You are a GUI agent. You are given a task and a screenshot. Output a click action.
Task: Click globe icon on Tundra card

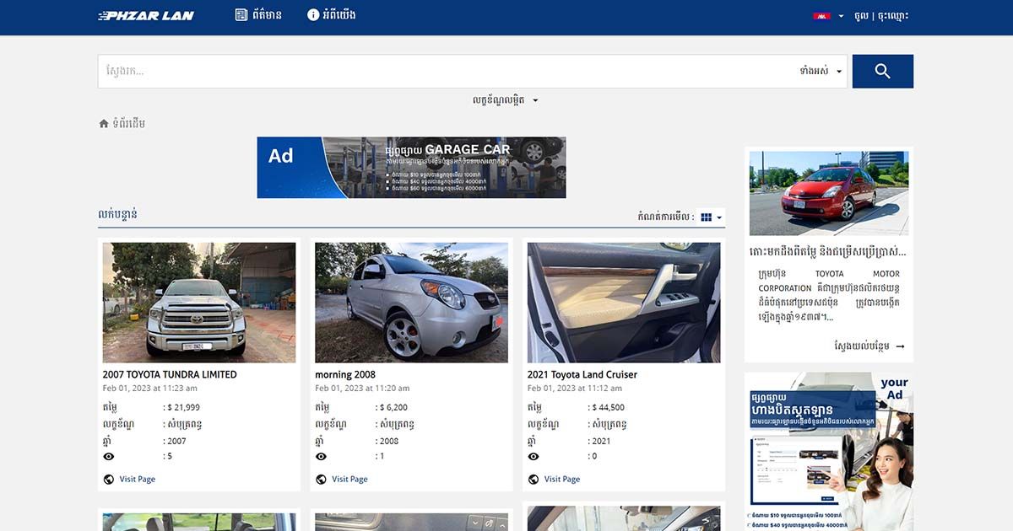pos(108,479)
